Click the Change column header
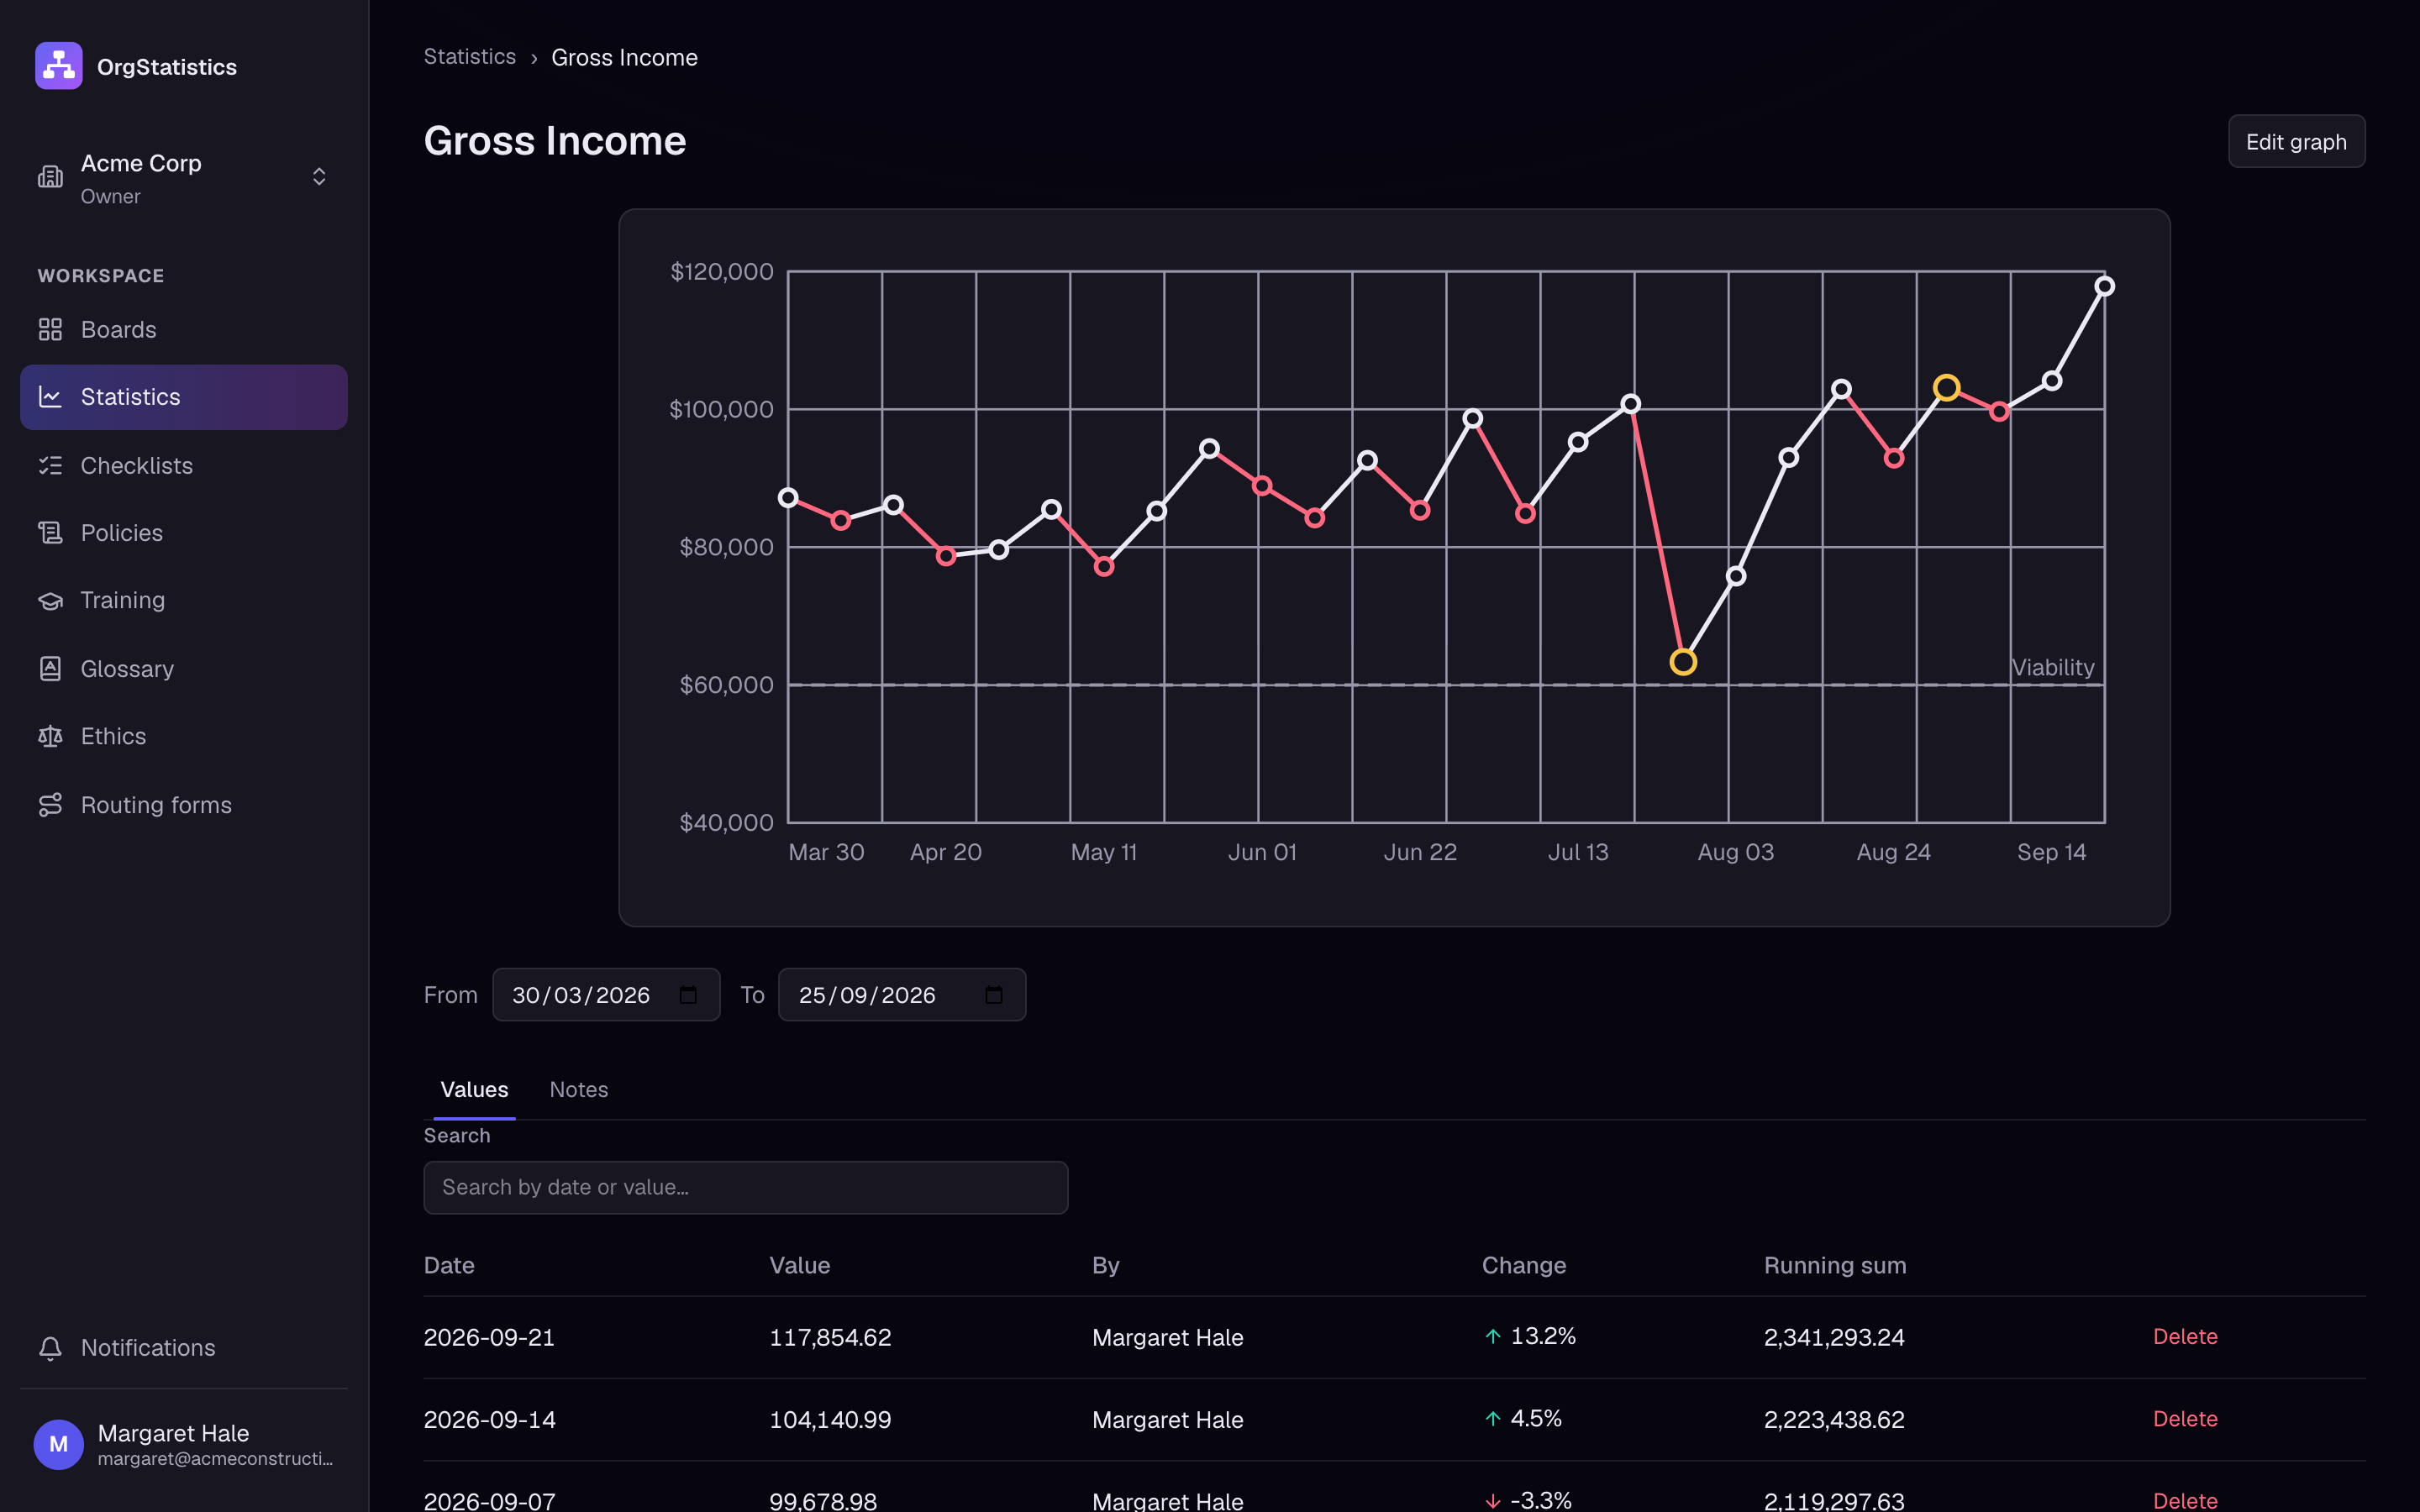The height and width of the screenshot is (1512, 2420). [x=1524, y=1265]
